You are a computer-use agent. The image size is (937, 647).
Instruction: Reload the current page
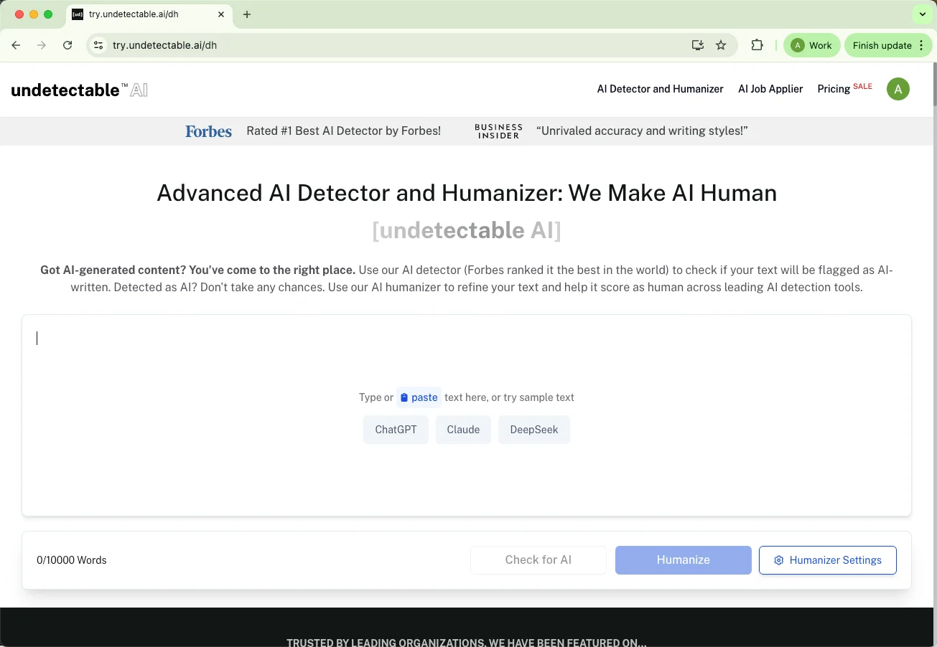67,44
